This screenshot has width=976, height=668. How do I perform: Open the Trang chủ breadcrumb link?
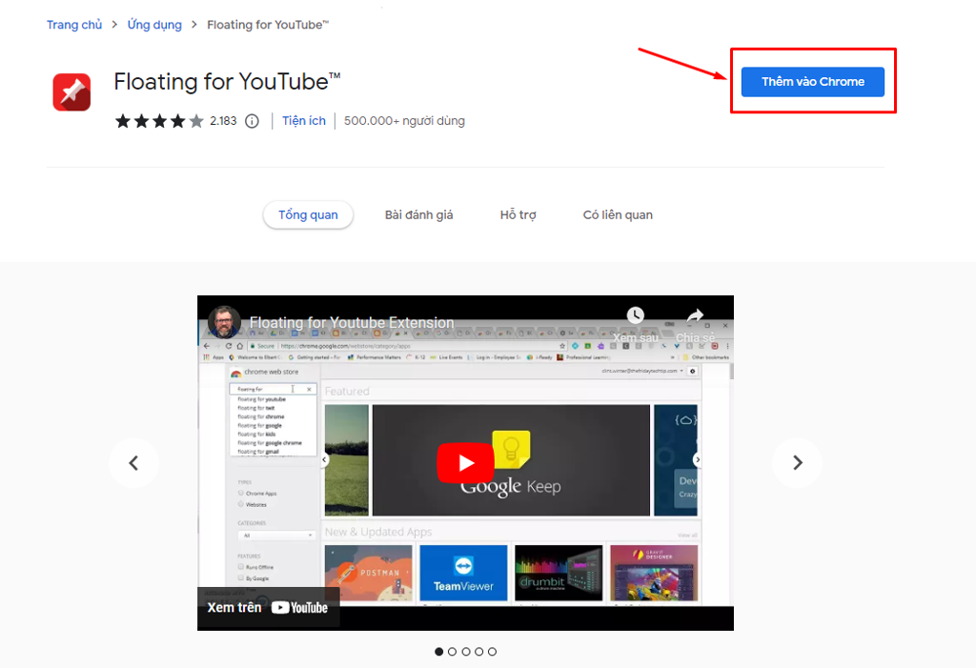tap(74, 25)
